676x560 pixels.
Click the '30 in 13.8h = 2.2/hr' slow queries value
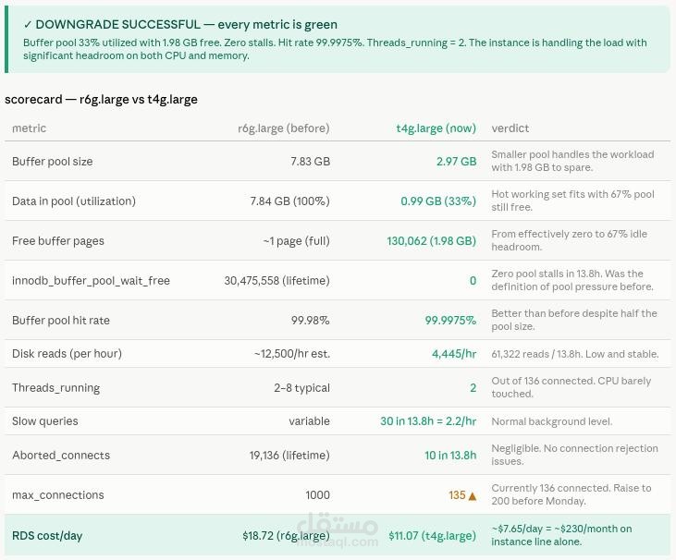(x=428, y=421)
